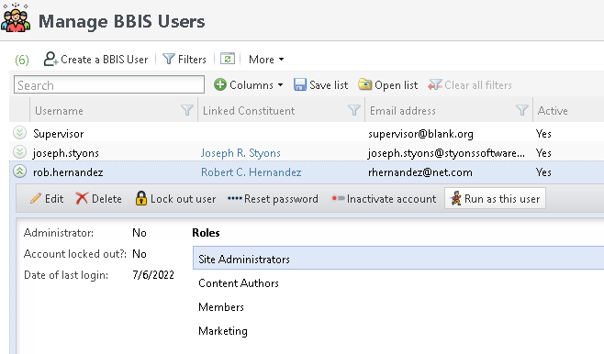The image size is (604, 354).
Task: Click the Run as this user figure icon
Action: point(456,198)
